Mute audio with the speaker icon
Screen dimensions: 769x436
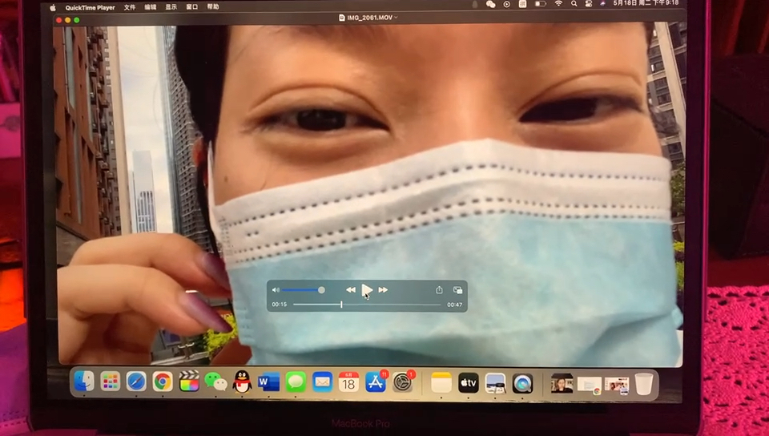point(276,290)
